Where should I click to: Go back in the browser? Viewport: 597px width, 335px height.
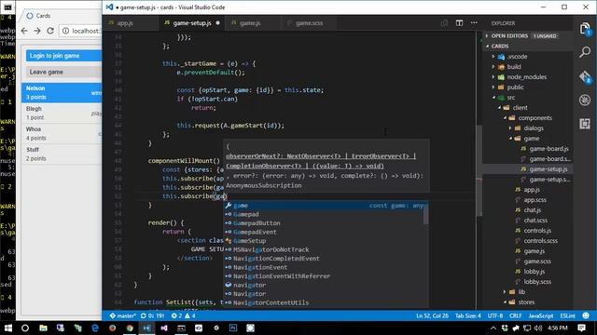click(x=25, y=31)
